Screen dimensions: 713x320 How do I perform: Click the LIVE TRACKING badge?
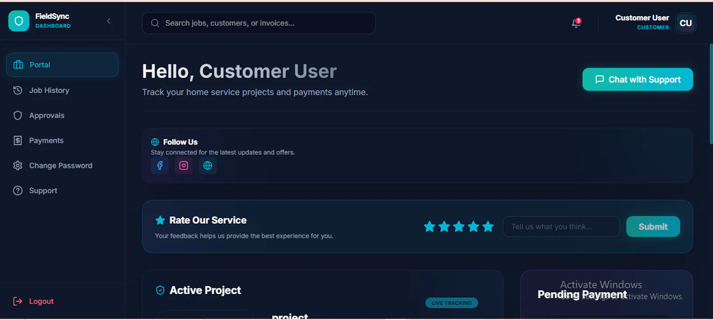[451, 303]
